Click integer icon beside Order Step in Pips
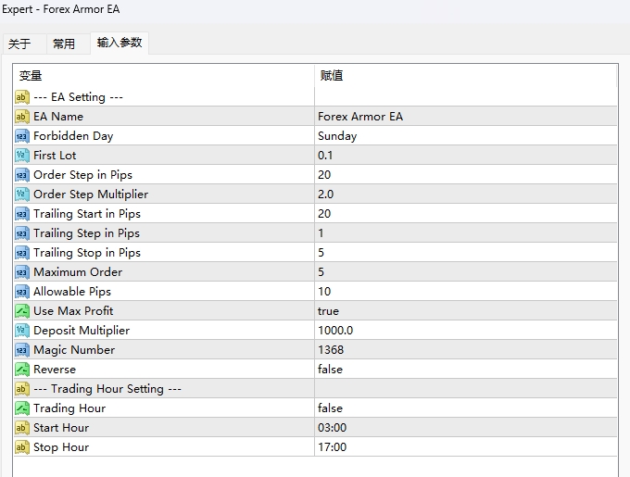This screenshot has height=477, width=630. pos(22,175)
